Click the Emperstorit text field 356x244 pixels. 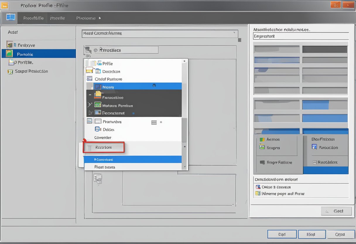coord(301,36)
